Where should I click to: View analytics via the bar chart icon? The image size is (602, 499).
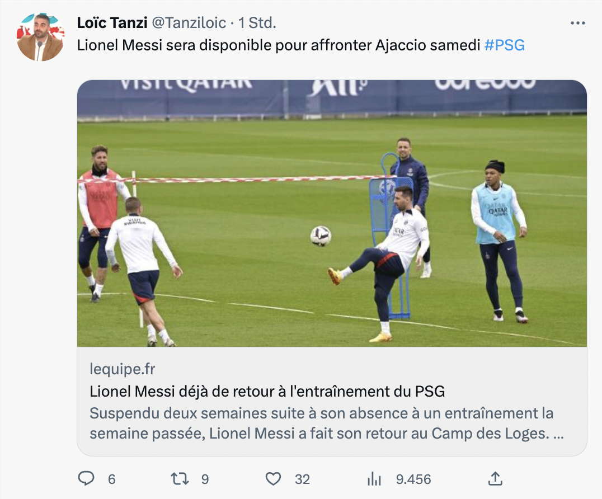(x=374, y=479)
